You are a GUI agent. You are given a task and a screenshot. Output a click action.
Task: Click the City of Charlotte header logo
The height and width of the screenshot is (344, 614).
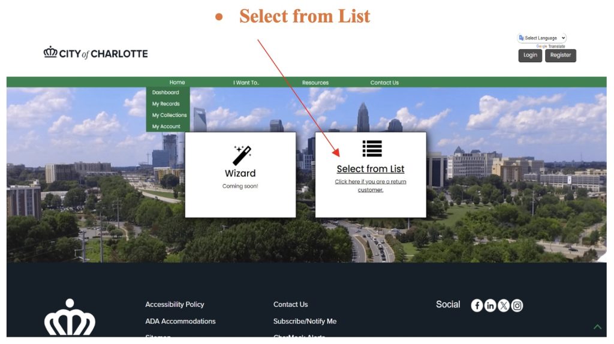(x=95, y=53)
